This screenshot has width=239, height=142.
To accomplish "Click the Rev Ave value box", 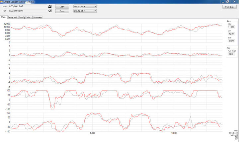I will point(231,41).
